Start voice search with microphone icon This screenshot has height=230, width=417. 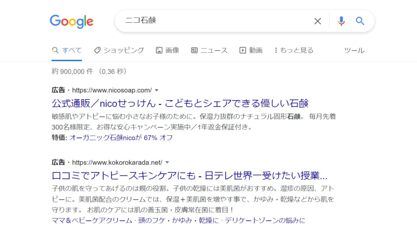coord(341,21)
